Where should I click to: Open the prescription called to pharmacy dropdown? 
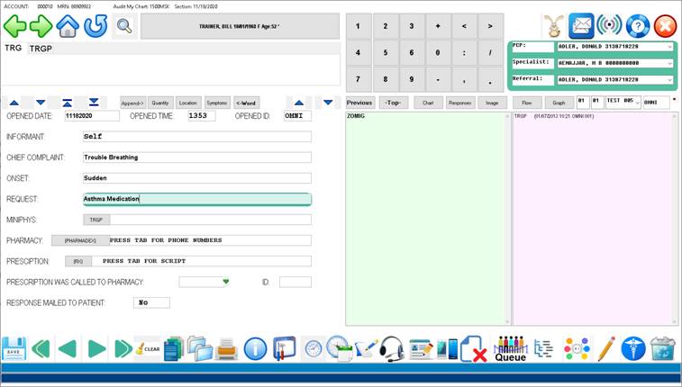coord(226,282)
